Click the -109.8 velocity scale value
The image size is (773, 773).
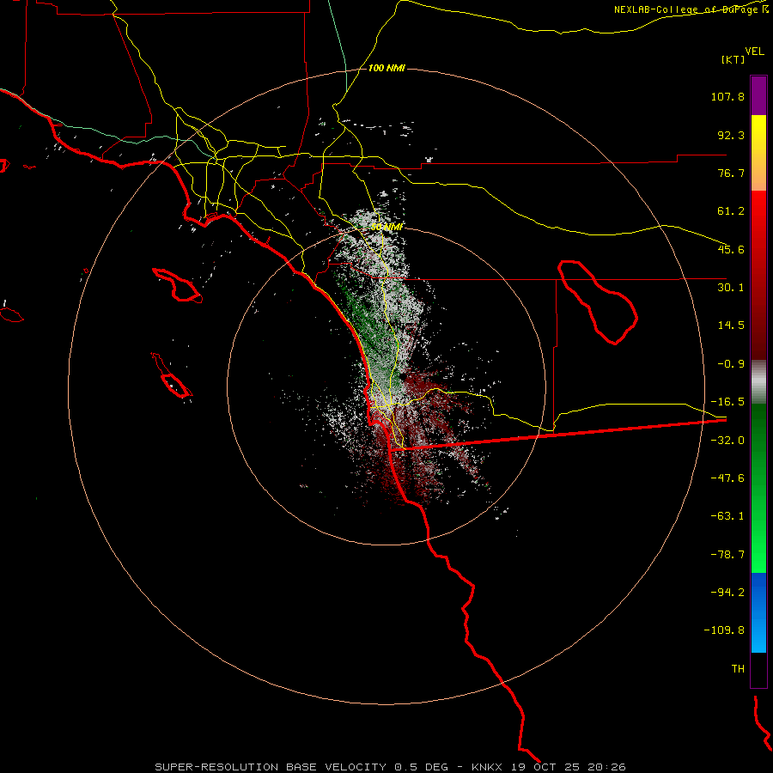click(x=724, y=630)
